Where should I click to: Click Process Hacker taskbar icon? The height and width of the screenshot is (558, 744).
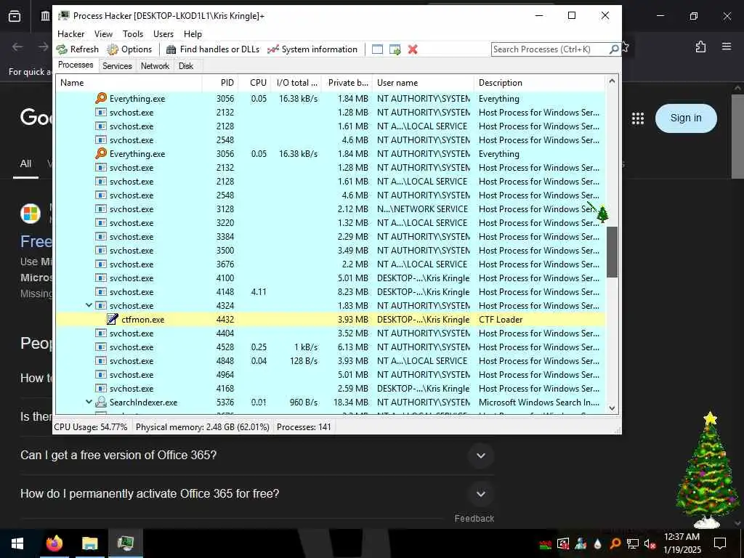(125, 543)
